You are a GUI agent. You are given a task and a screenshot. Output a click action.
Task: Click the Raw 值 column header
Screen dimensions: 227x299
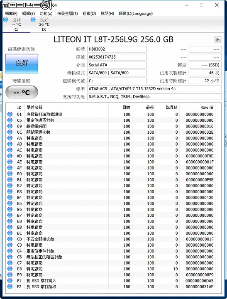pyautogui.click(x=197, y=108)
